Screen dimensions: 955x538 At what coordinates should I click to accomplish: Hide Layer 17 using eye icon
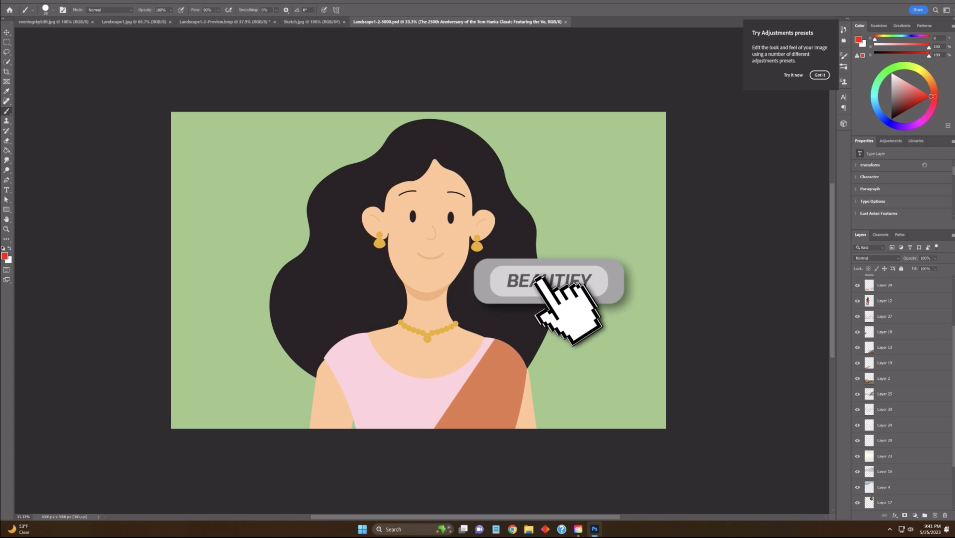pos(857,503)
